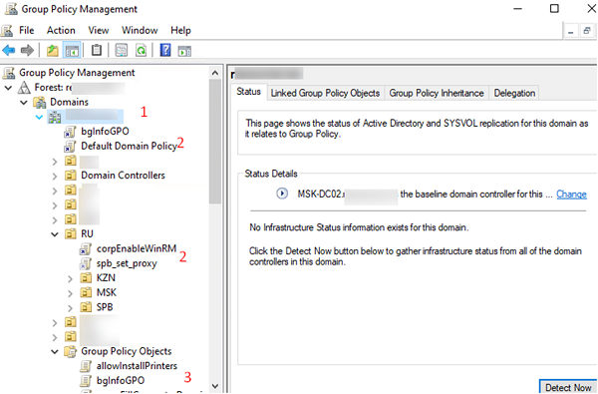Viewport: 598px width, 394px height.
Task: Click Default Domain Policy link icon
Action: [70, 147]
